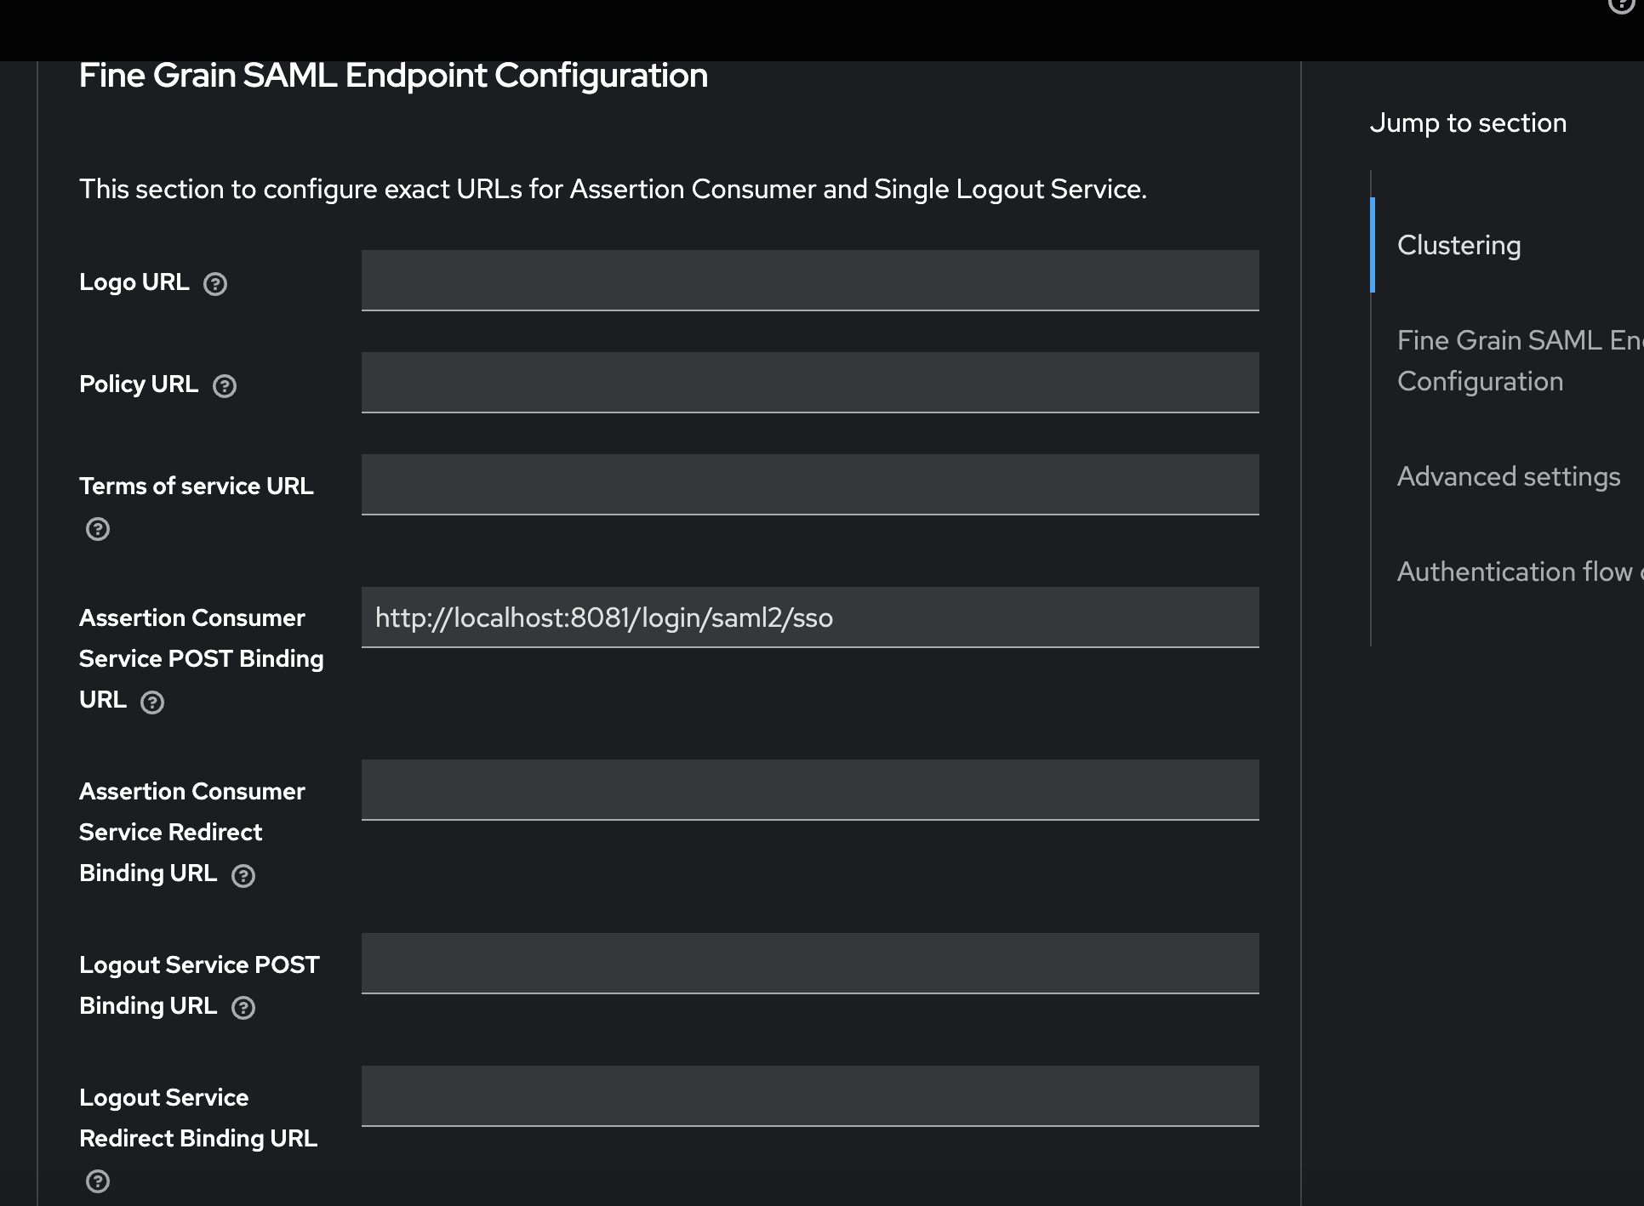Focus Logout Service Redirect Binding URL field

pos(809,1096)
